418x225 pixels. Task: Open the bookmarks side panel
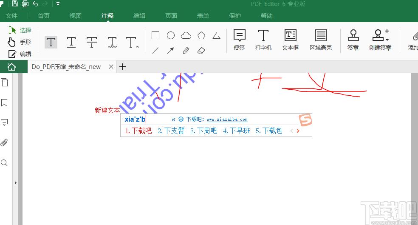[x=4, y=103]
